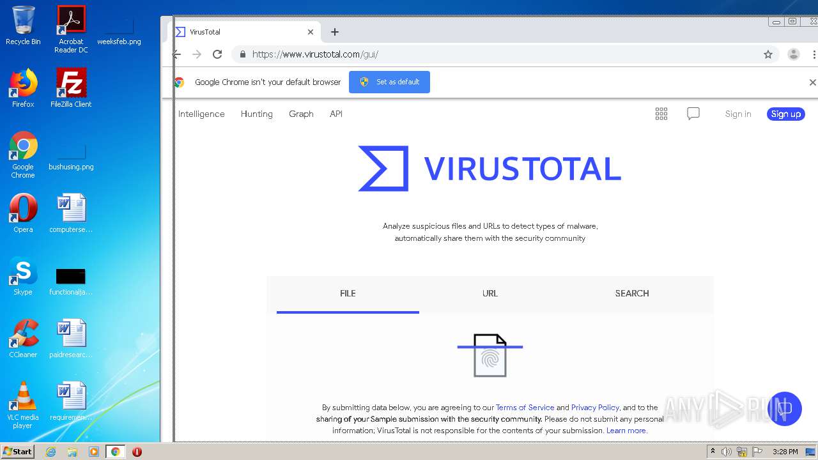Open the VirusTotal apps grid
818x460 pixels.
click(661, 114)
